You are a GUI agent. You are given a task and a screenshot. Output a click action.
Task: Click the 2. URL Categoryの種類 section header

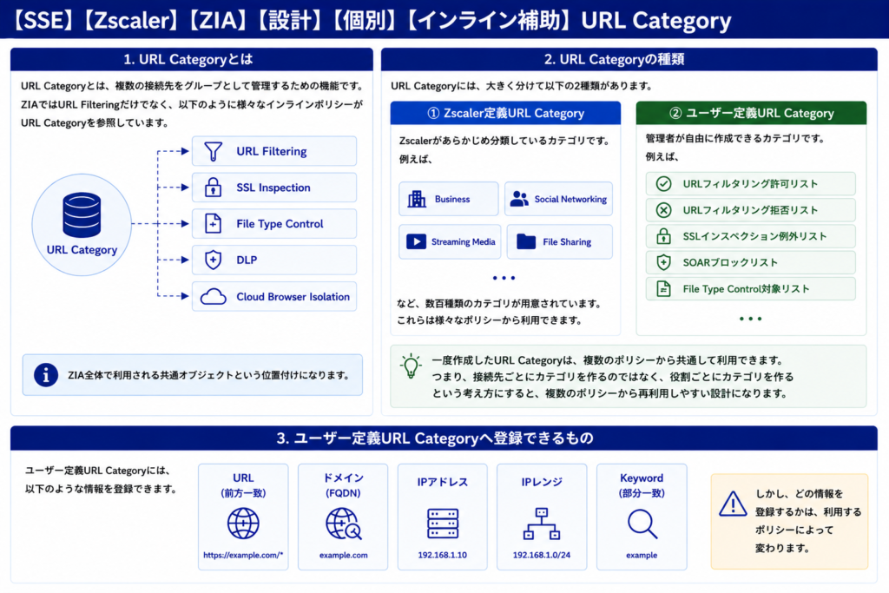[629, 60]
